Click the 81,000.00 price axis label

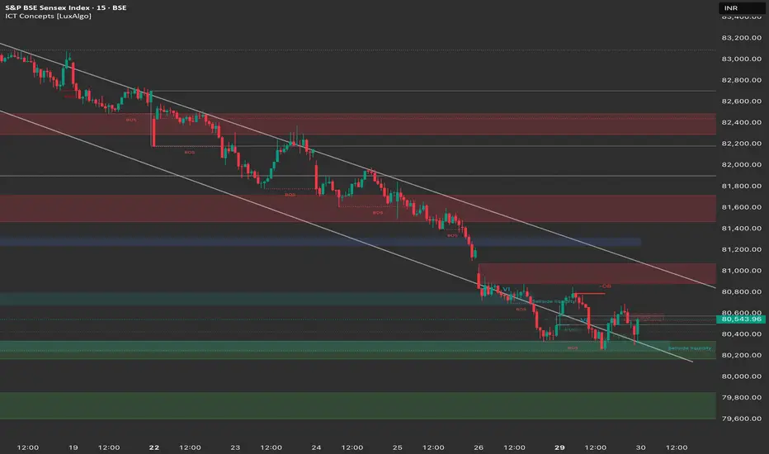740,271
